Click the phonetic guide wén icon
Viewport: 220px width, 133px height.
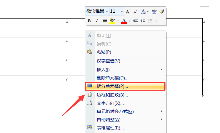pos(154,11)
